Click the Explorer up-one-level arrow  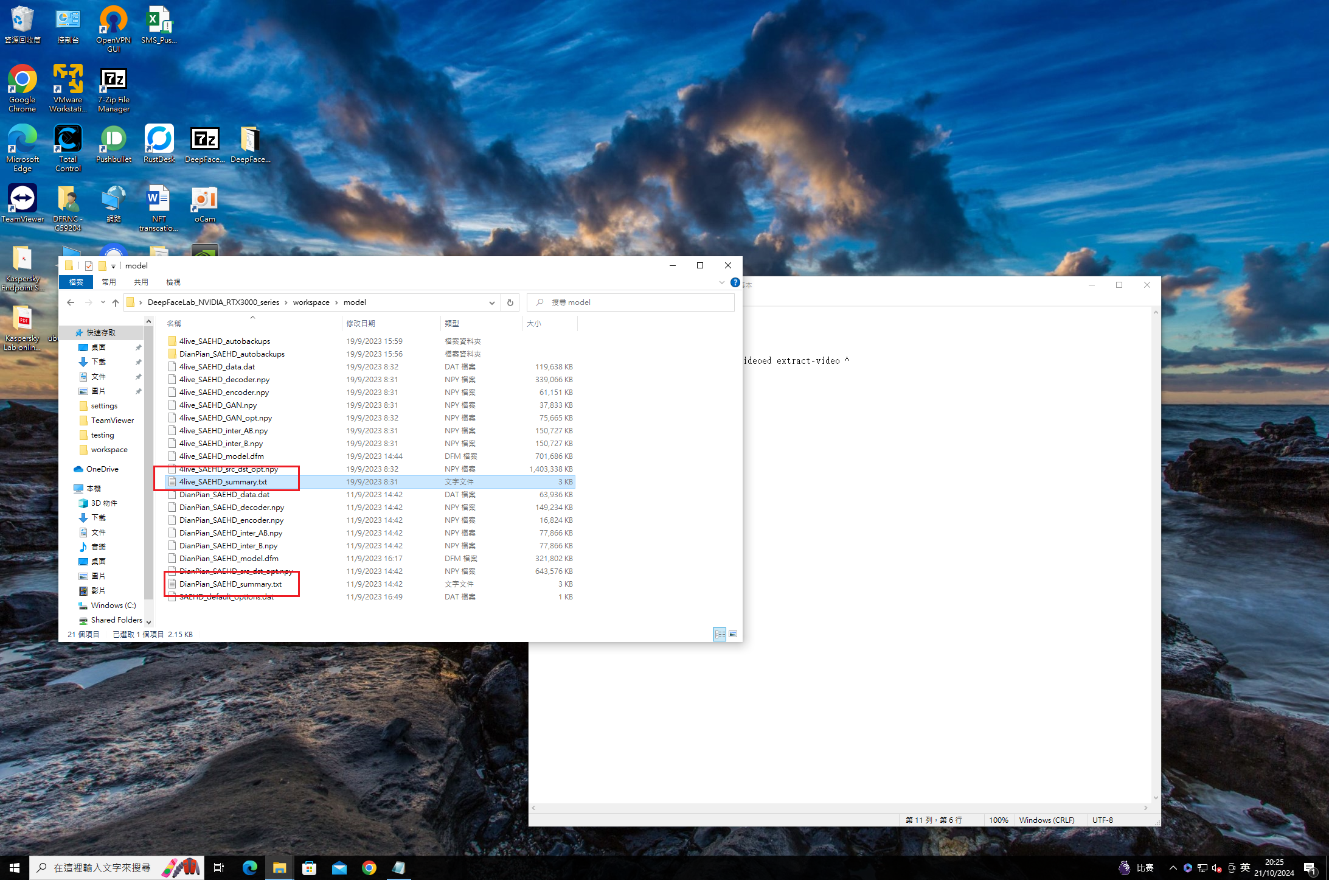click(x=116, y=302)
